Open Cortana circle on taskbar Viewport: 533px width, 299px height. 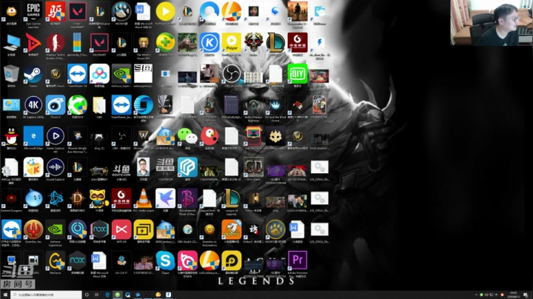click(x=87, y=295)
